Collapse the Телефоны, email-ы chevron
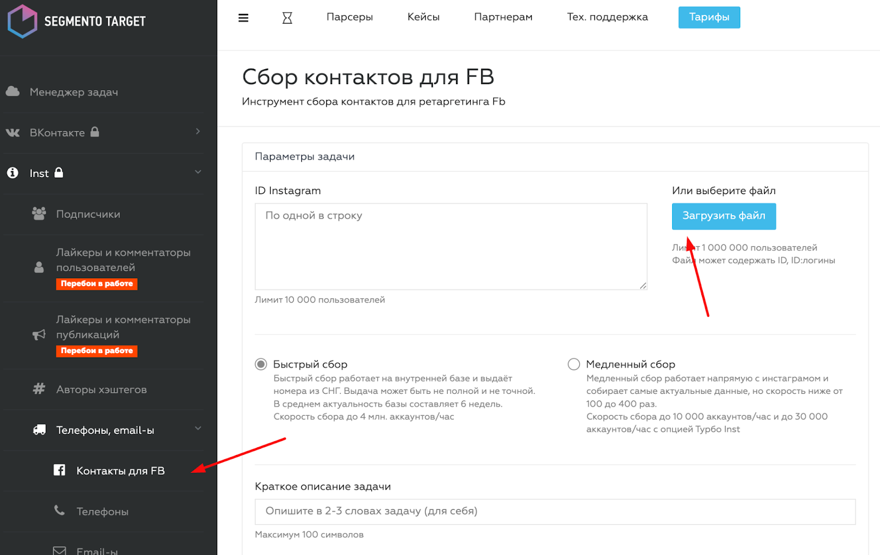This screenshot has width=880, height=555. tap(198, 428)
